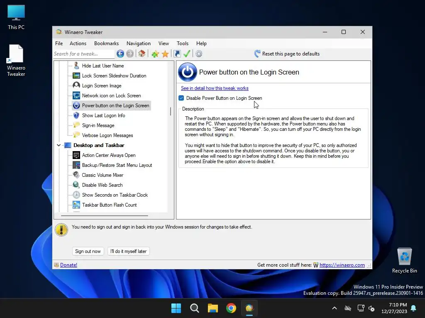Viewport: 425px width, 318px height.
Task: Open See in detail how this tweak works link
Action: tap(215, 88)
